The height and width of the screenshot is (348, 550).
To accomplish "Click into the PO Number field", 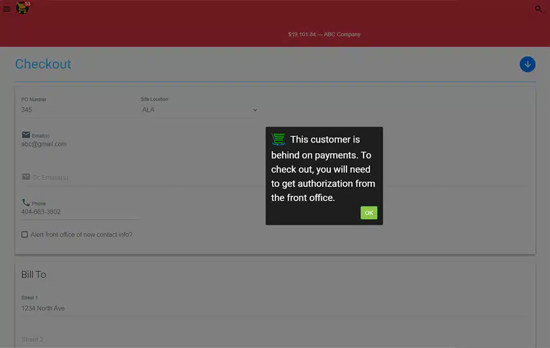I will pos(77,110).
